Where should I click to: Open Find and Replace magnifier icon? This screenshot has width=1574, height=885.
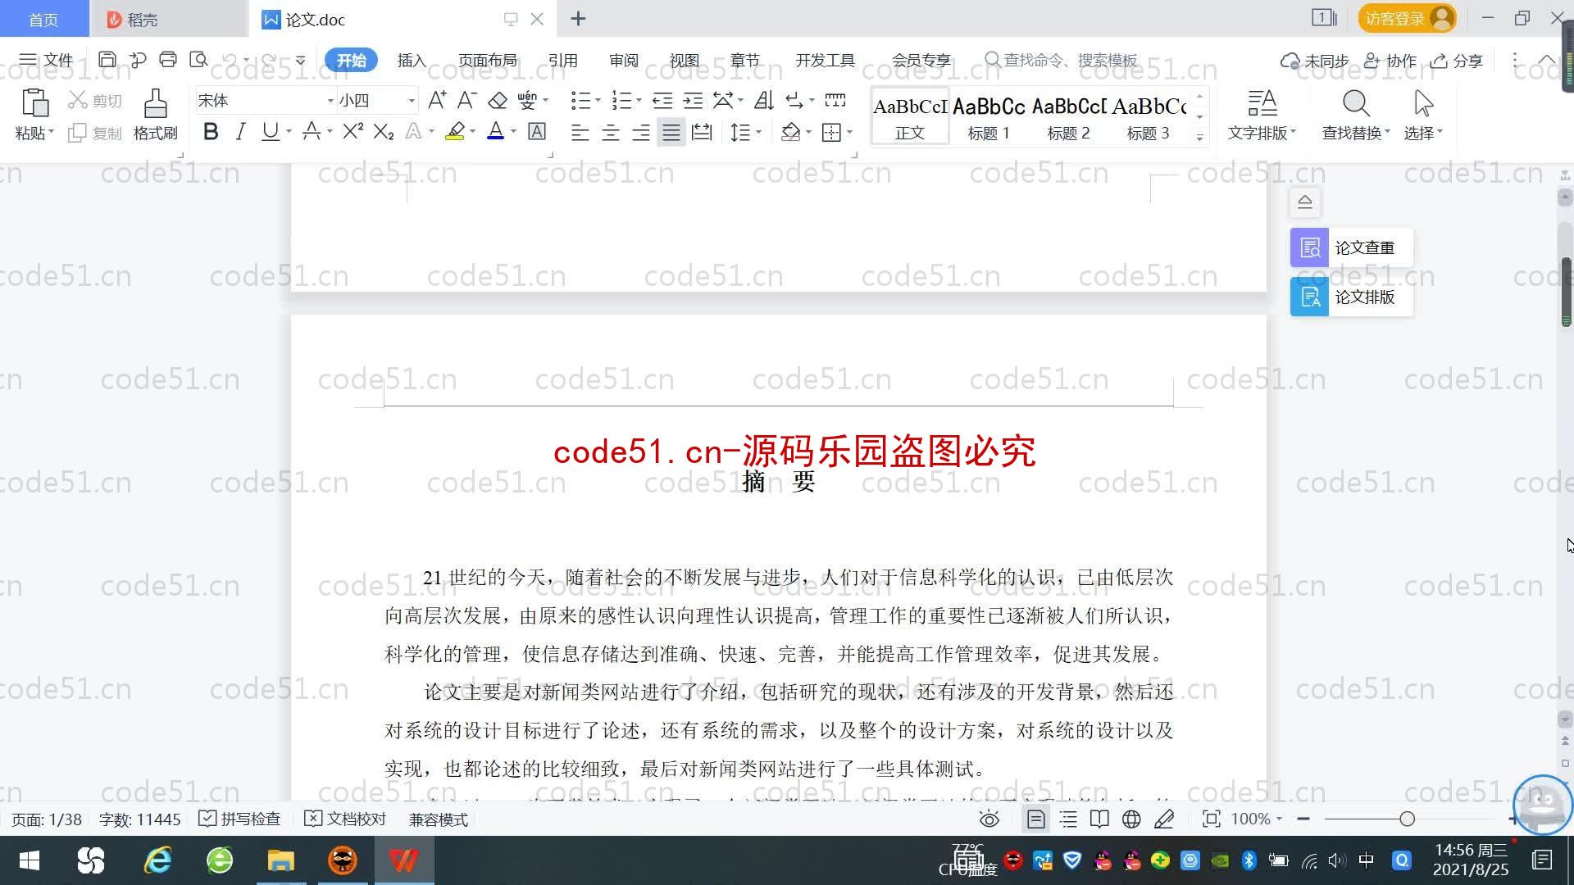click(1356, 104)
